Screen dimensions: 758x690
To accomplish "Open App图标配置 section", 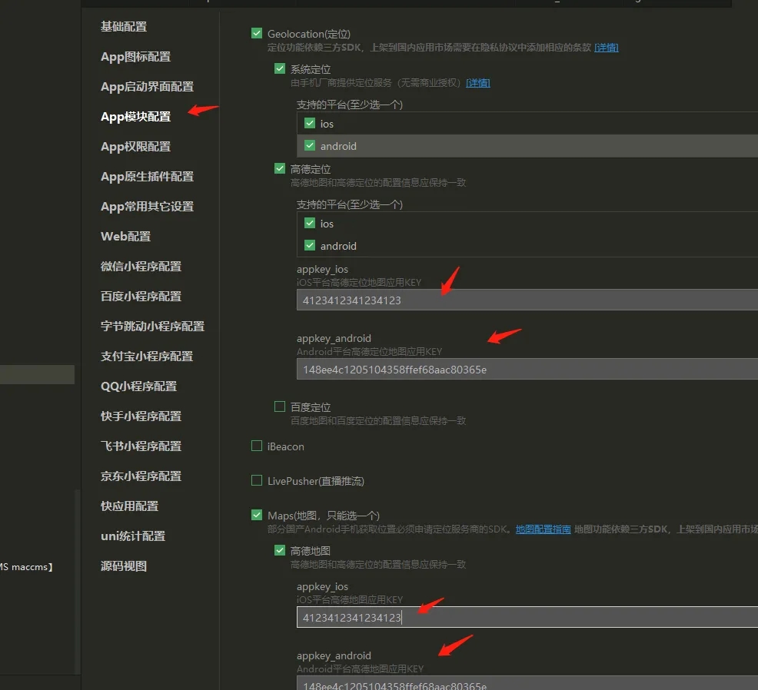I will tap(135, 57).
